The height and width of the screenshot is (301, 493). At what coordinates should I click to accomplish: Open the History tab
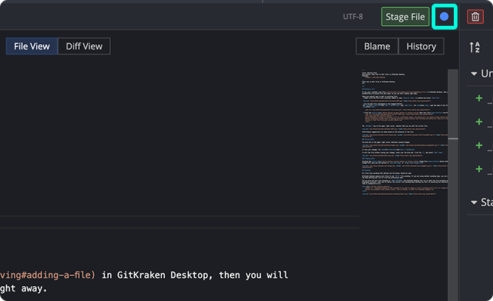click(421, 46)
